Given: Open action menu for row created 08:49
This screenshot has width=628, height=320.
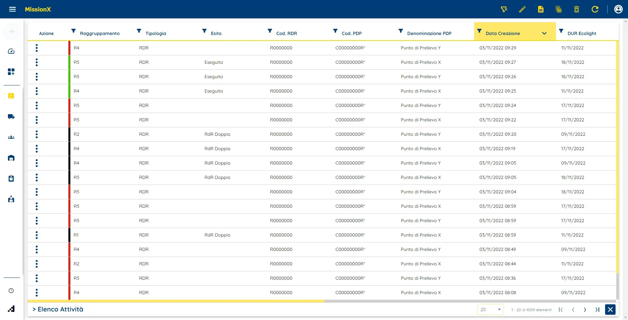Looking at the screenshot, I should (x=37, y=249).
